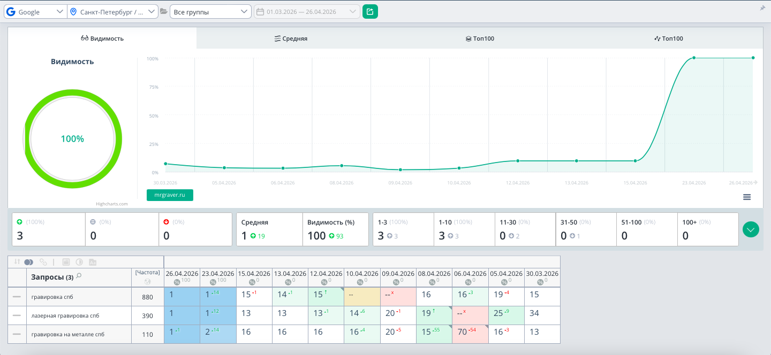771x355 pixels.
Task: Open the Топ100 tab with line-chart icon
Action: click(669, 38)
